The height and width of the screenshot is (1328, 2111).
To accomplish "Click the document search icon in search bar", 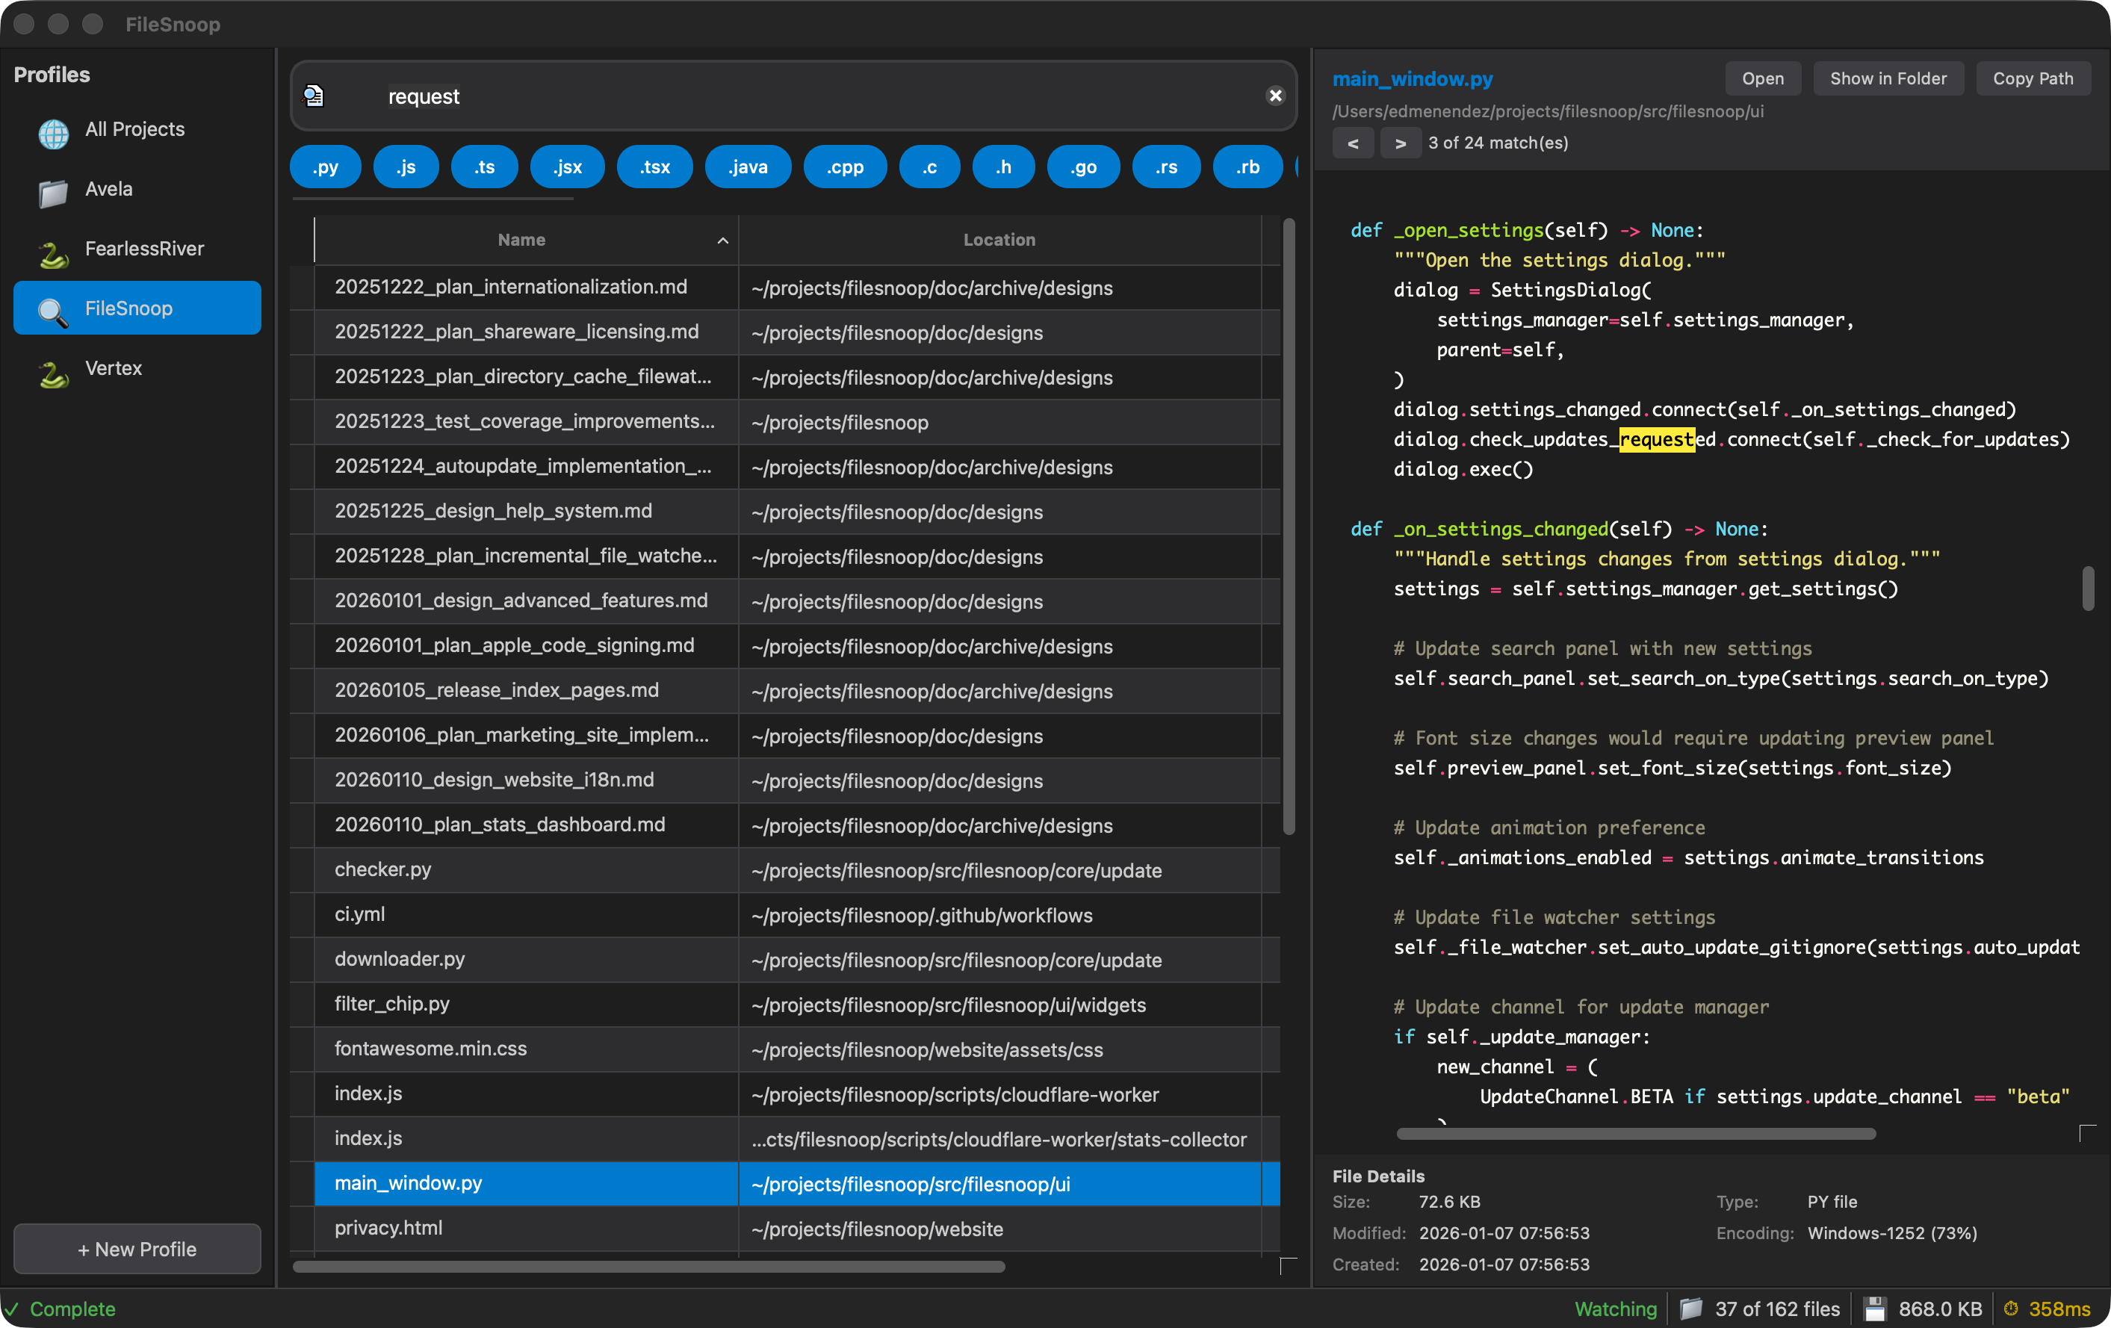I will click(313, 96).
